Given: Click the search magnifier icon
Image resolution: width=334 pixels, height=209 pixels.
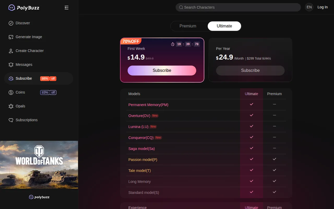Looking at the screenshot, I should click(181, 7).
